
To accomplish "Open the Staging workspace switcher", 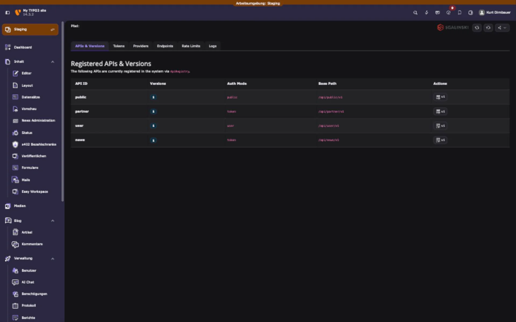I will (x=30, y=30).
